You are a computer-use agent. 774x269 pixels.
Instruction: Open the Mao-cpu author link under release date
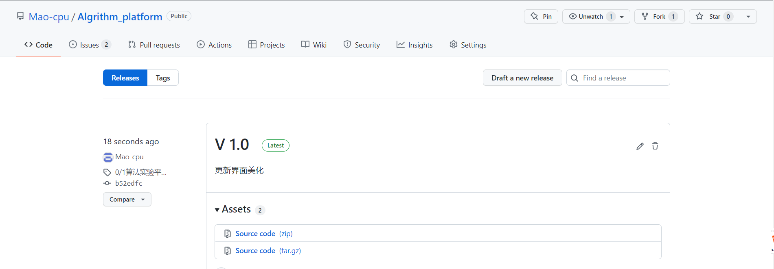pos(129,157)
